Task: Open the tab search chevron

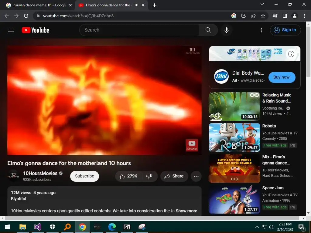Action: (262, 4)
